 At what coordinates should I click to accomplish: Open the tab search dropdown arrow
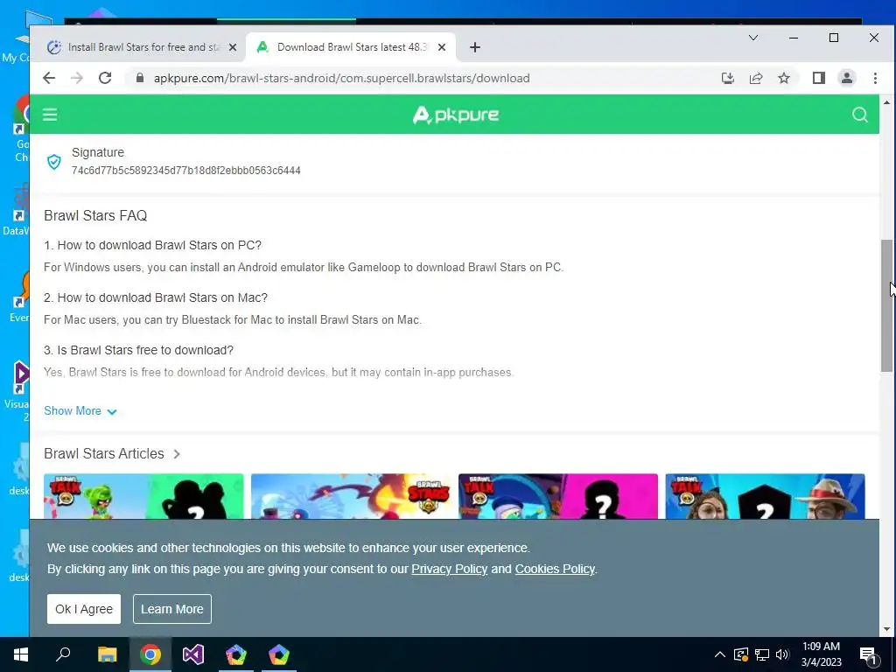[x=753, y=38]
